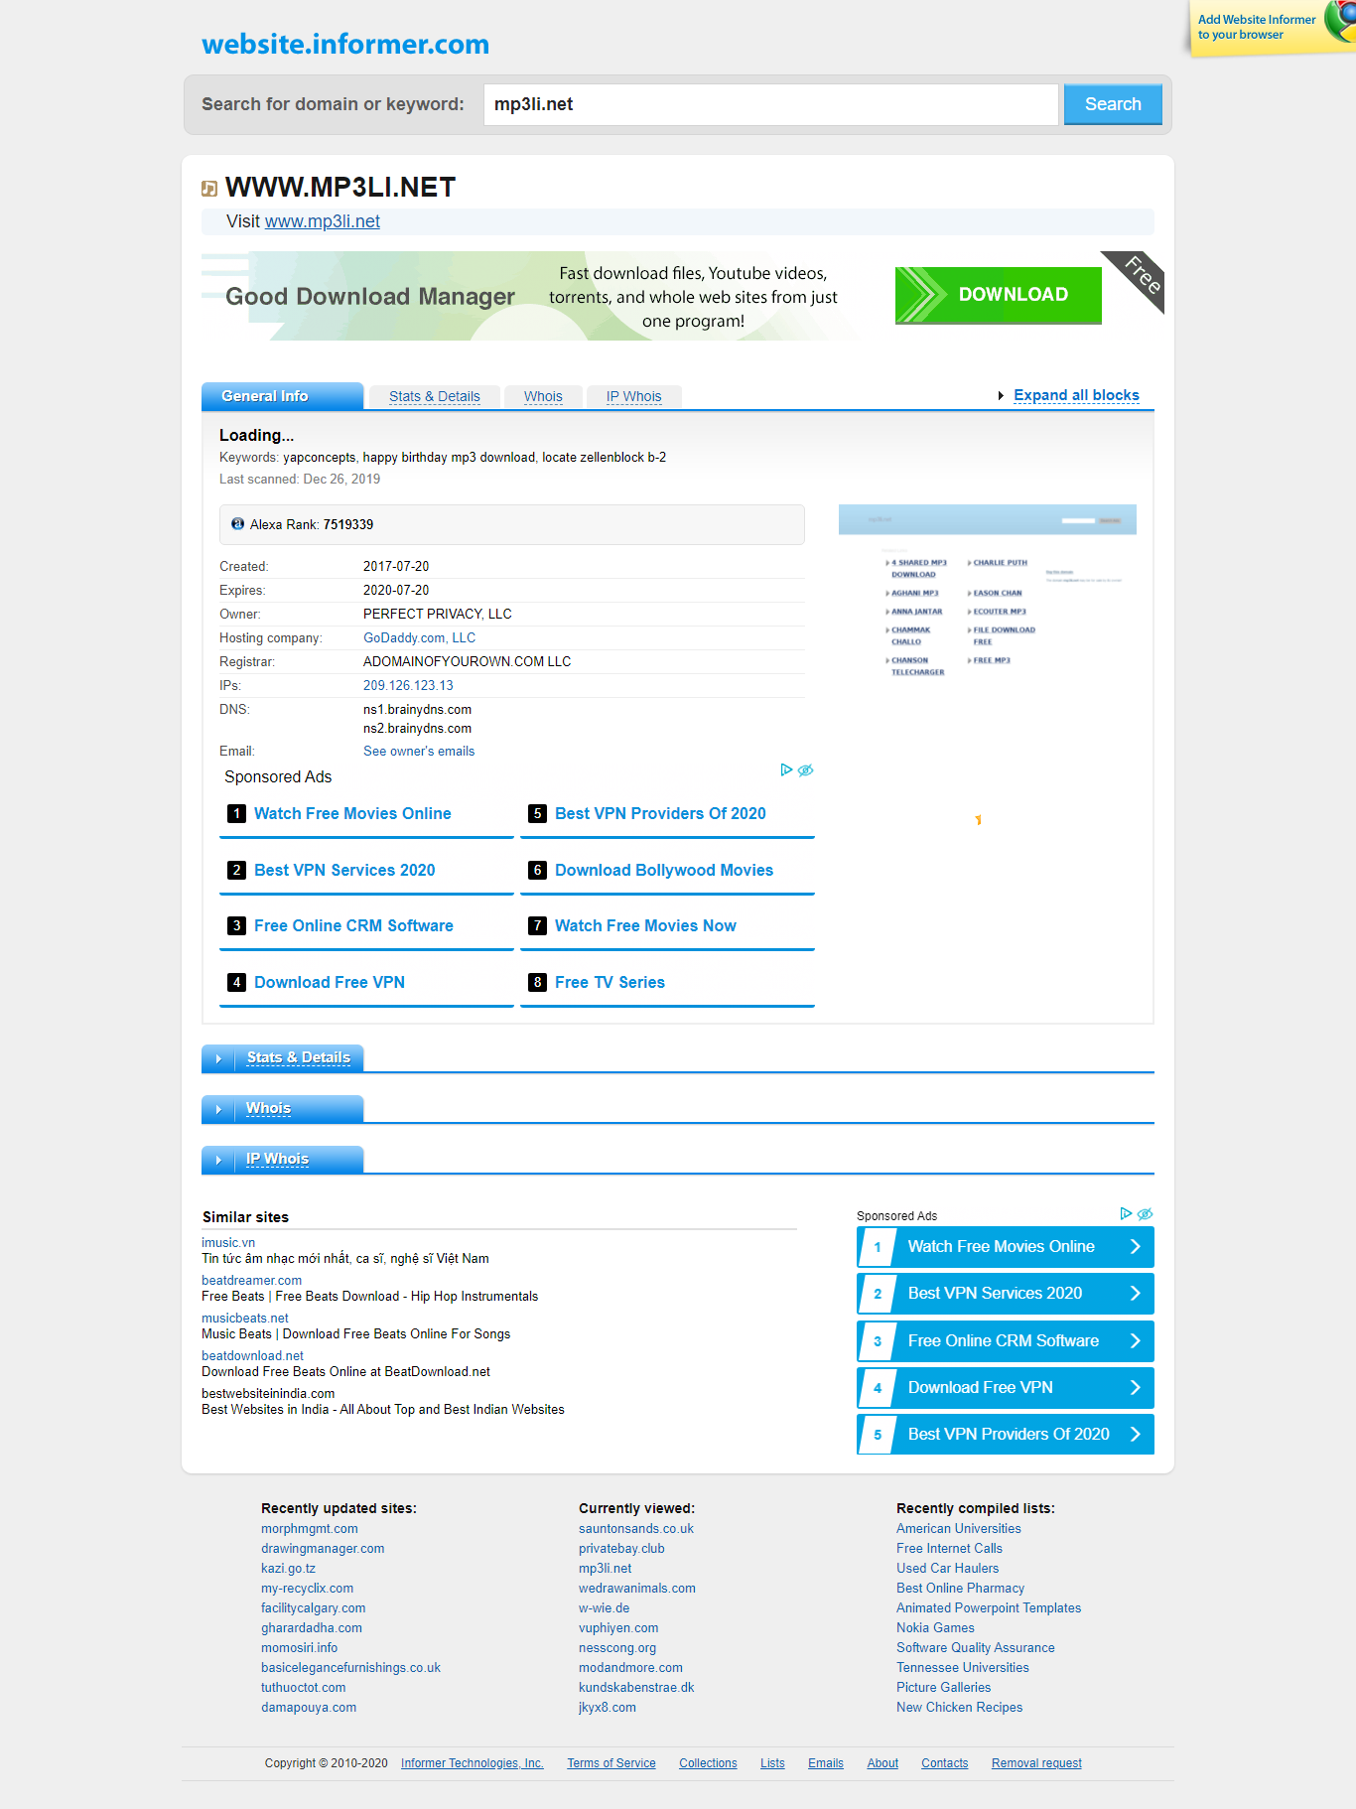This screenshot has width=1356, height=1809.
Task: Switch to the Whois tab
Action: [543, 397]
